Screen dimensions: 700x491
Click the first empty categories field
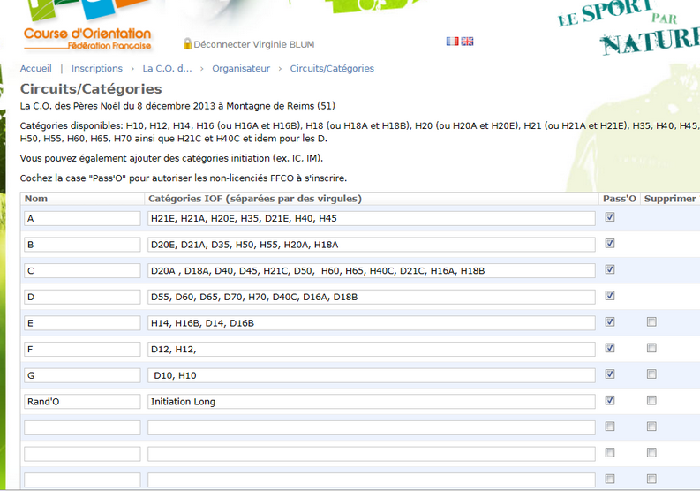point(372,427)
